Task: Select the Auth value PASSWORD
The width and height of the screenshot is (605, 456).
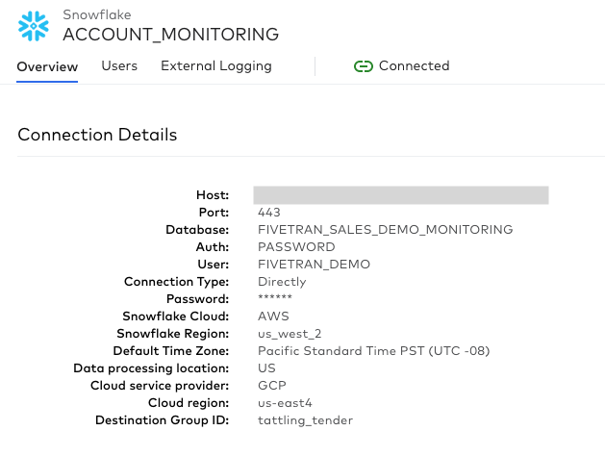Action: pyautogui.click(x=296, y=247)
